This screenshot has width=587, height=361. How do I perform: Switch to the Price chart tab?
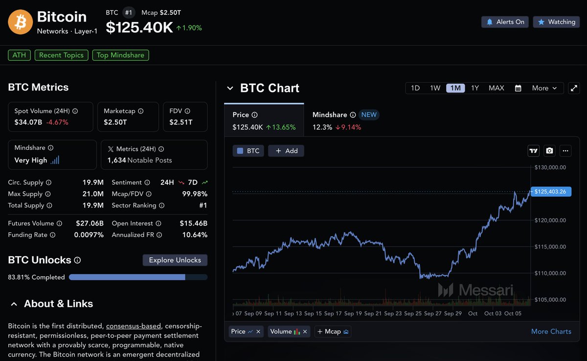point(264,121)
